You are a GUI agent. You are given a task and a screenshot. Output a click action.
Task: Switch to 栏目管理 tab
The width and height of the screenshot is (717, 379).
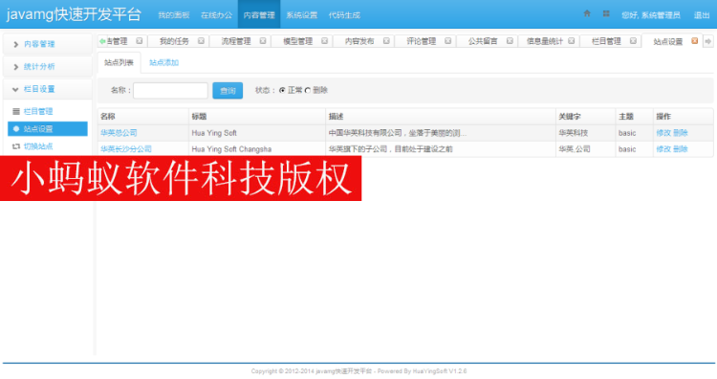(606, 41)
